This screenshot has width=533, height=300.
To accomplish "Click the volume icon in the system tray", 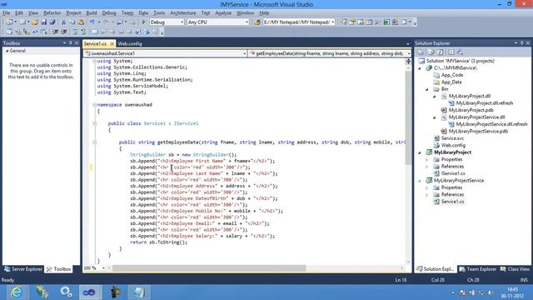I will (x=491, y=292).
